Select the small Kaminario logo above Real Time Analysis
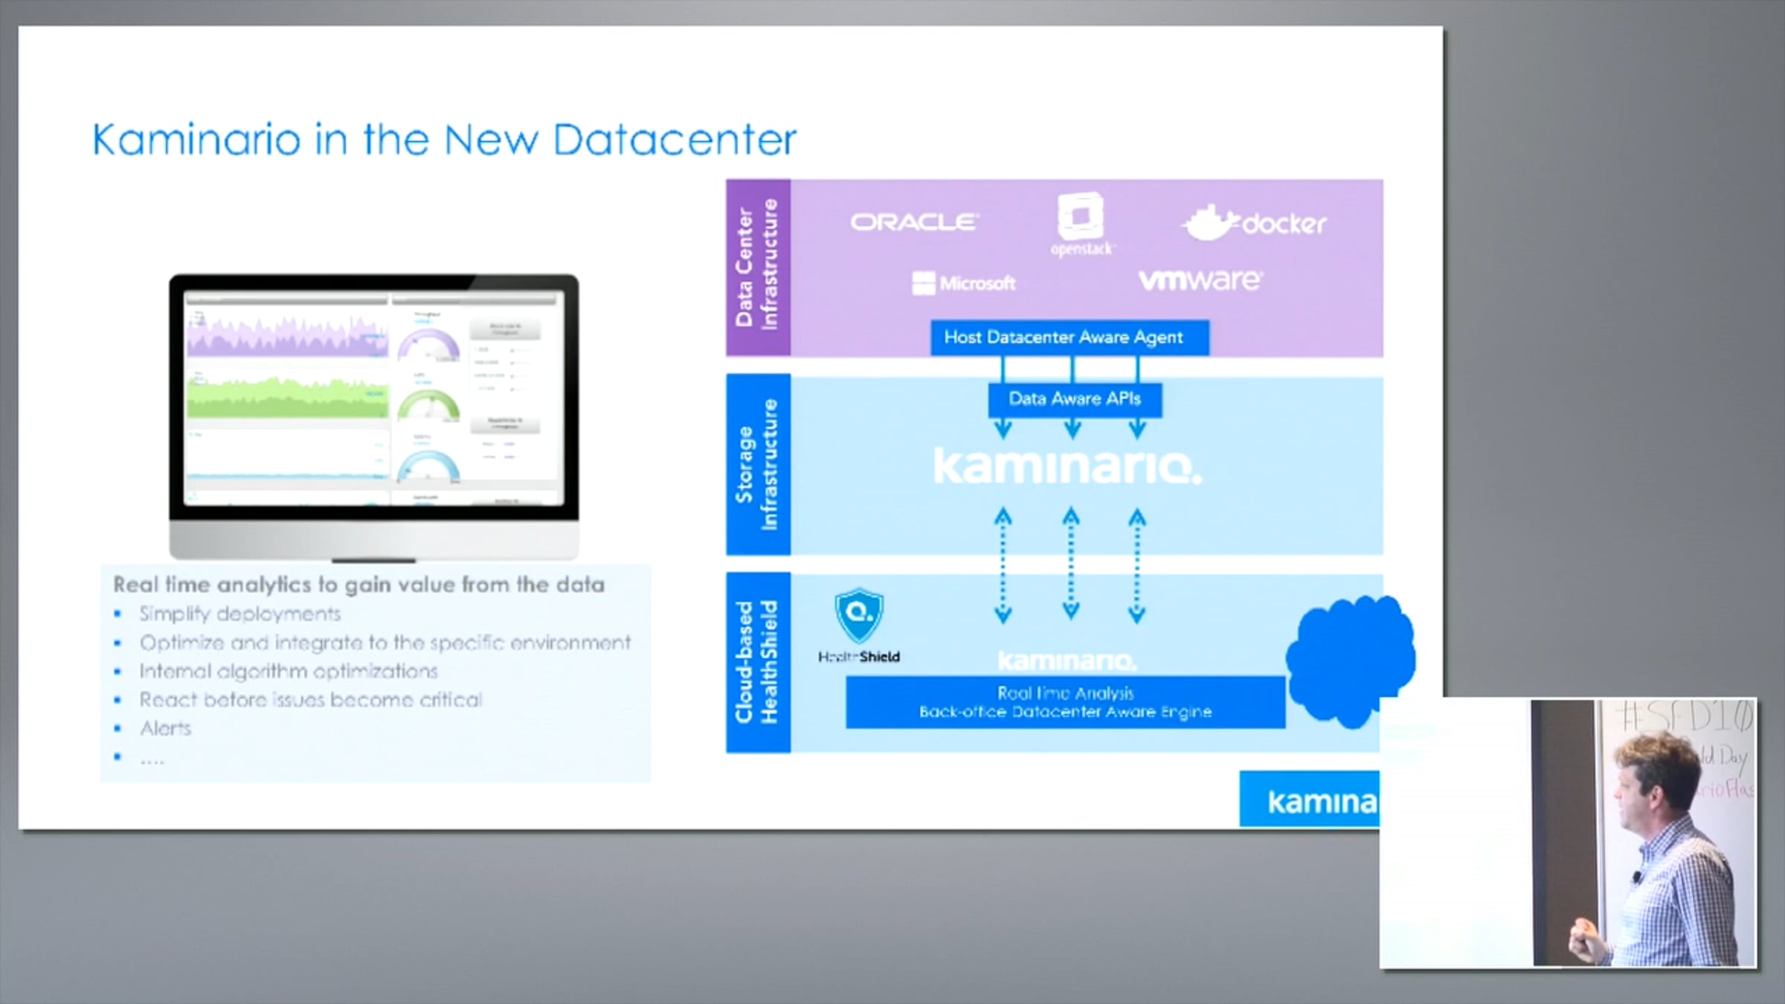This screenshot has width=1785, height=1004. click(x=1067, y=660)
